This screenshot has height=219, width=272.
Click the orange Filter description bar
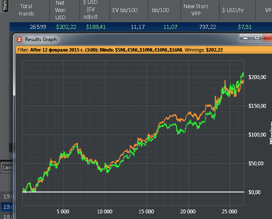[x=144, y=50]
